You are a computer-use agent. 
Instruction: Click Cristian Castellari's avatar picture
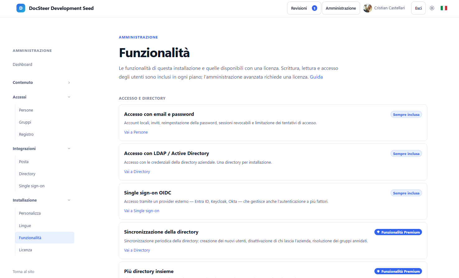tap(368, 8)
